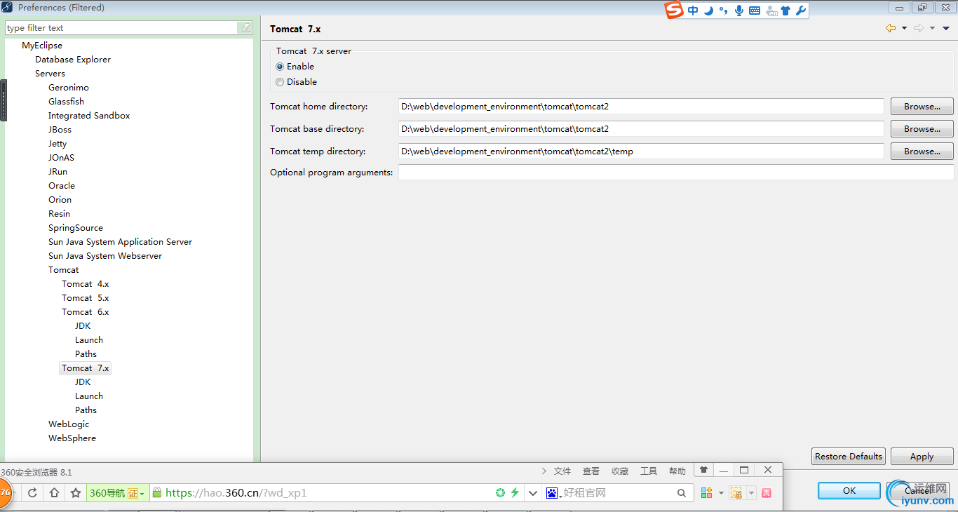Viewport: 958px width, 512px height.
Task: Open preferences view menu triangle
Action: (x=946, y=28)
